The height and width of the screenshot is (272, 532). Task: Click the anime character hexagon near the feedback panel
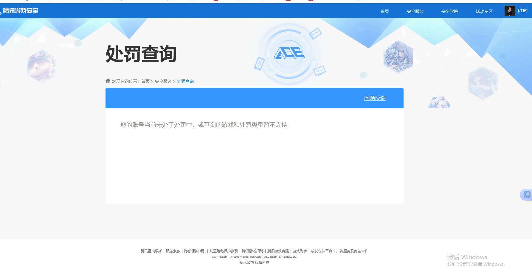click(x=439, y=102)
